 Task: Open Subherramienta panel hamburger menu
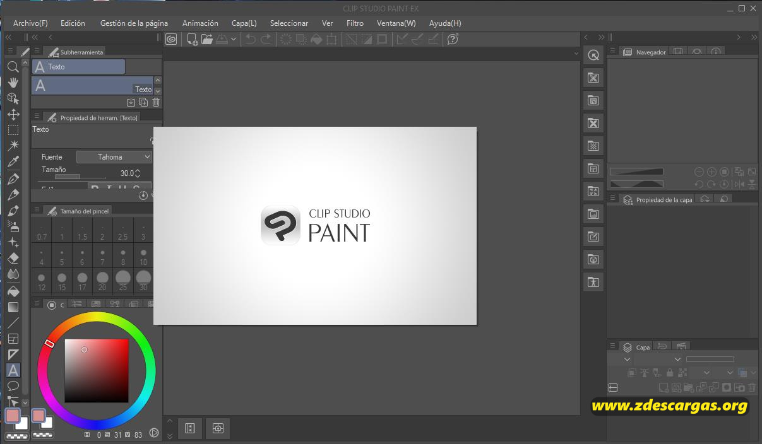click(x=37, y=51)
